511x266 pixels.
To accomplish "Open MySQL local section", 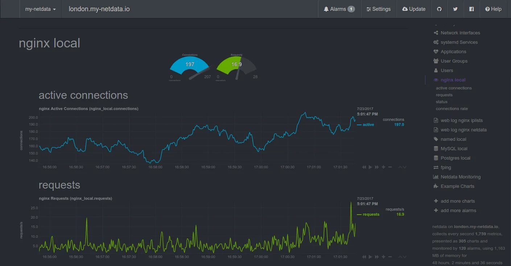I will pos(450,148).
